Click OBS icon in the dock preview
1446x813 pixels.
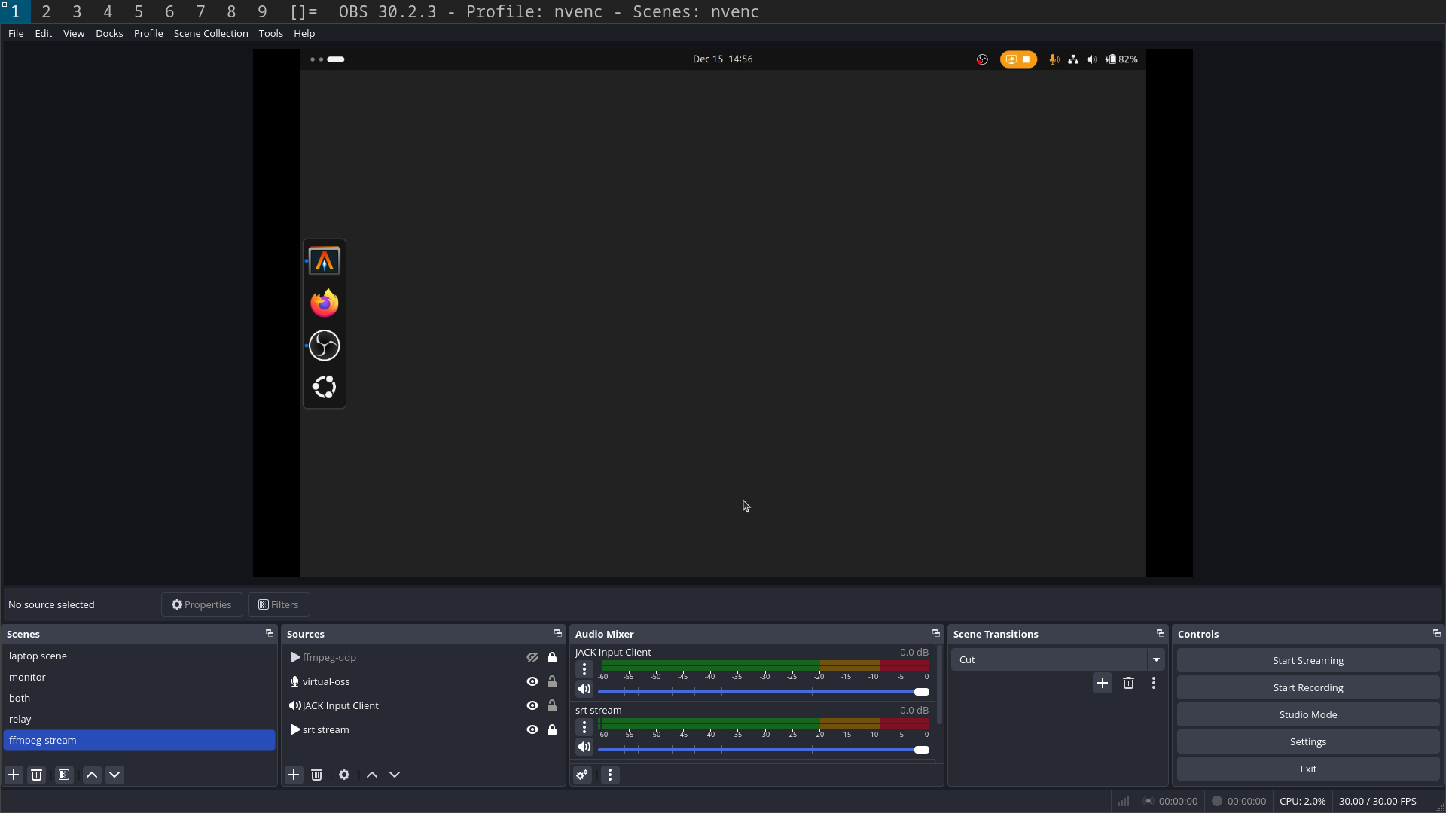(325, 346)
